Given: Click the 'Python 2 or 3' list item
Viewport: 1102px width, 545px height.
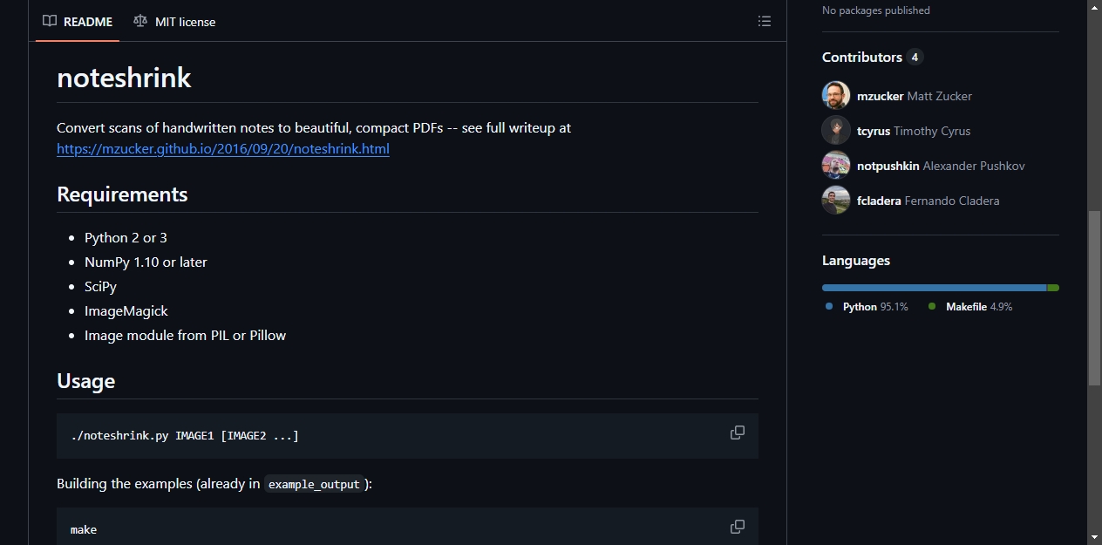Looking at the screenshot, I should [x=126, y=237].
